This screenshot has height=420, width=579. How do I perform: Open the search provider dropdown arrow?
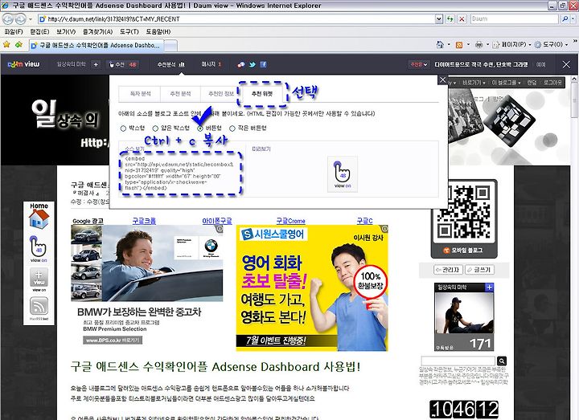pyautogui.click(x=573, y=18)
